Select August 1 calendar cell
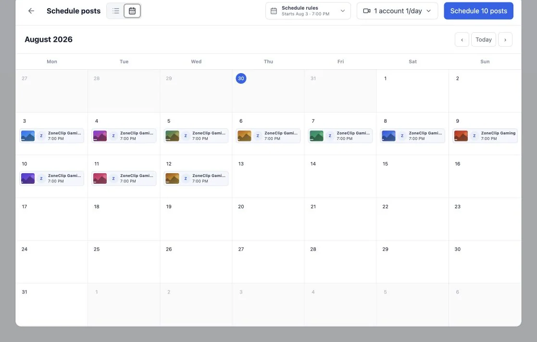The height and width of the screenshot is (342, 537). (412, 91)
